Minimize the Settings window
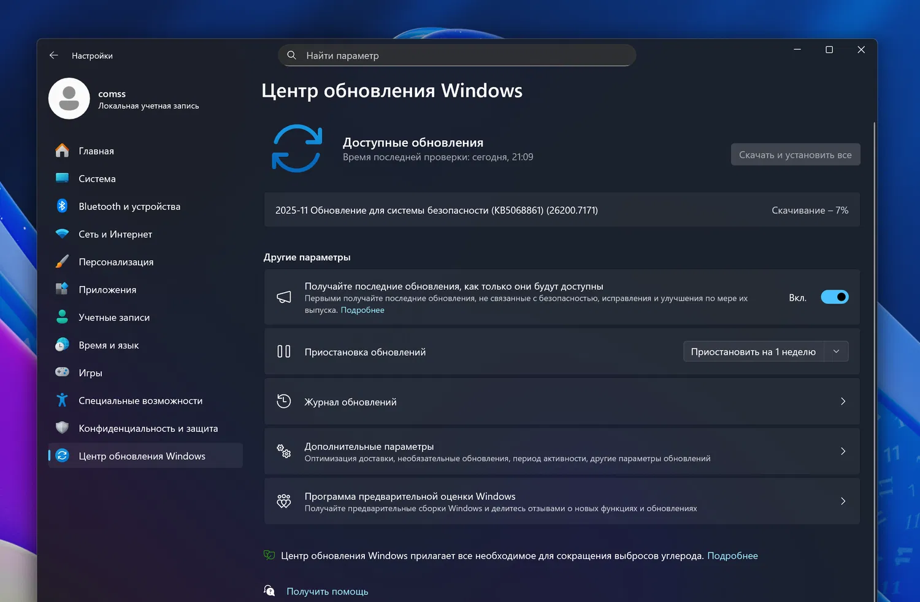The width and height of the screenshot is (920, 602). (x=797, y=50)
